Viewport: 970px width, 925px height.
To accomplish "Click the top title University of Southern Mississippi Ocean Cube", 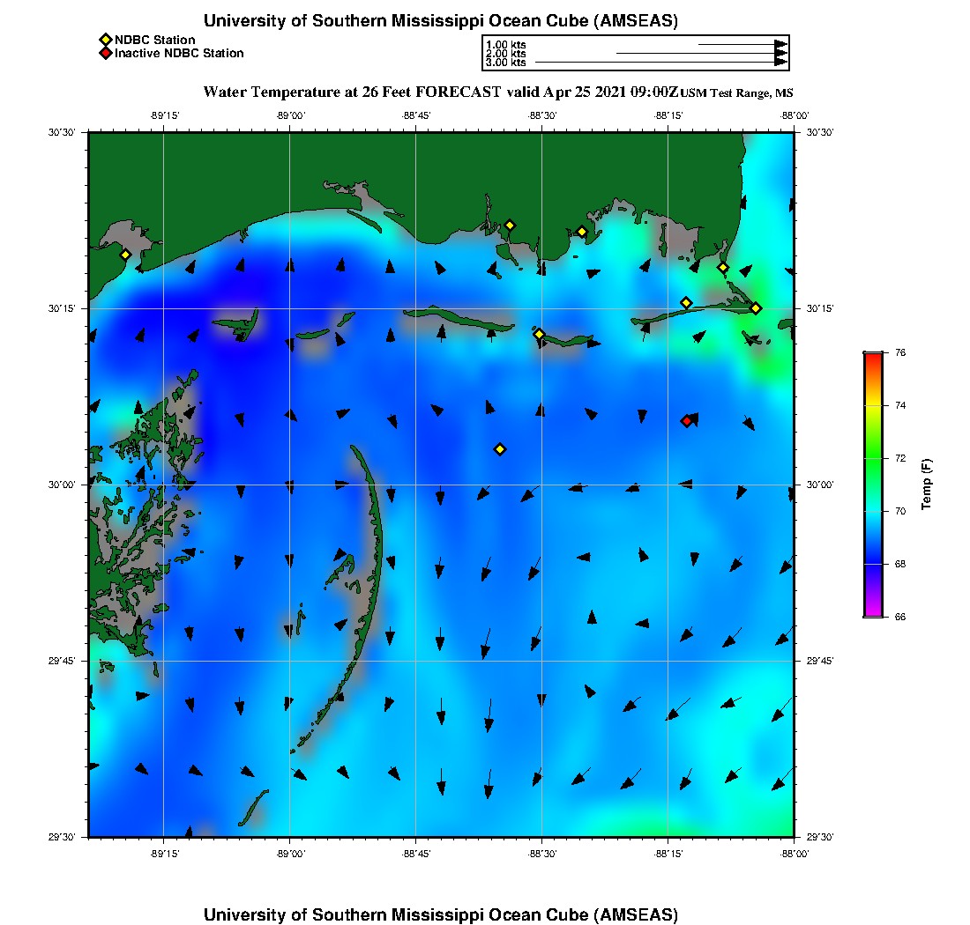I will [440, 20].
